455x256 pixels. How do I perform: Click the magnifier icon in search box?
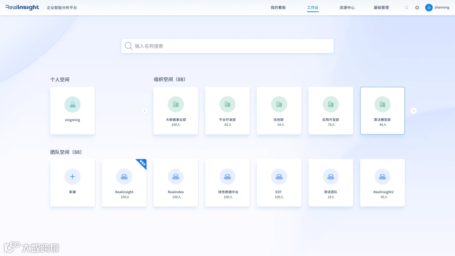(128, 46)
